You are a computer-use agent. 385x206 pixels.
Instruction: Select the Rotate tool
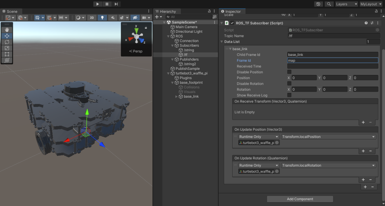pos(7,42)
